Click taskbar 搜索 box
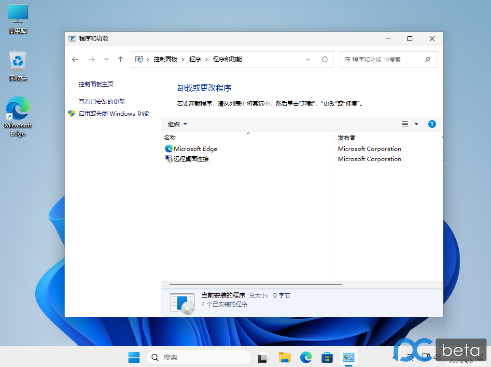491x367 pixels. click(199, 357)
